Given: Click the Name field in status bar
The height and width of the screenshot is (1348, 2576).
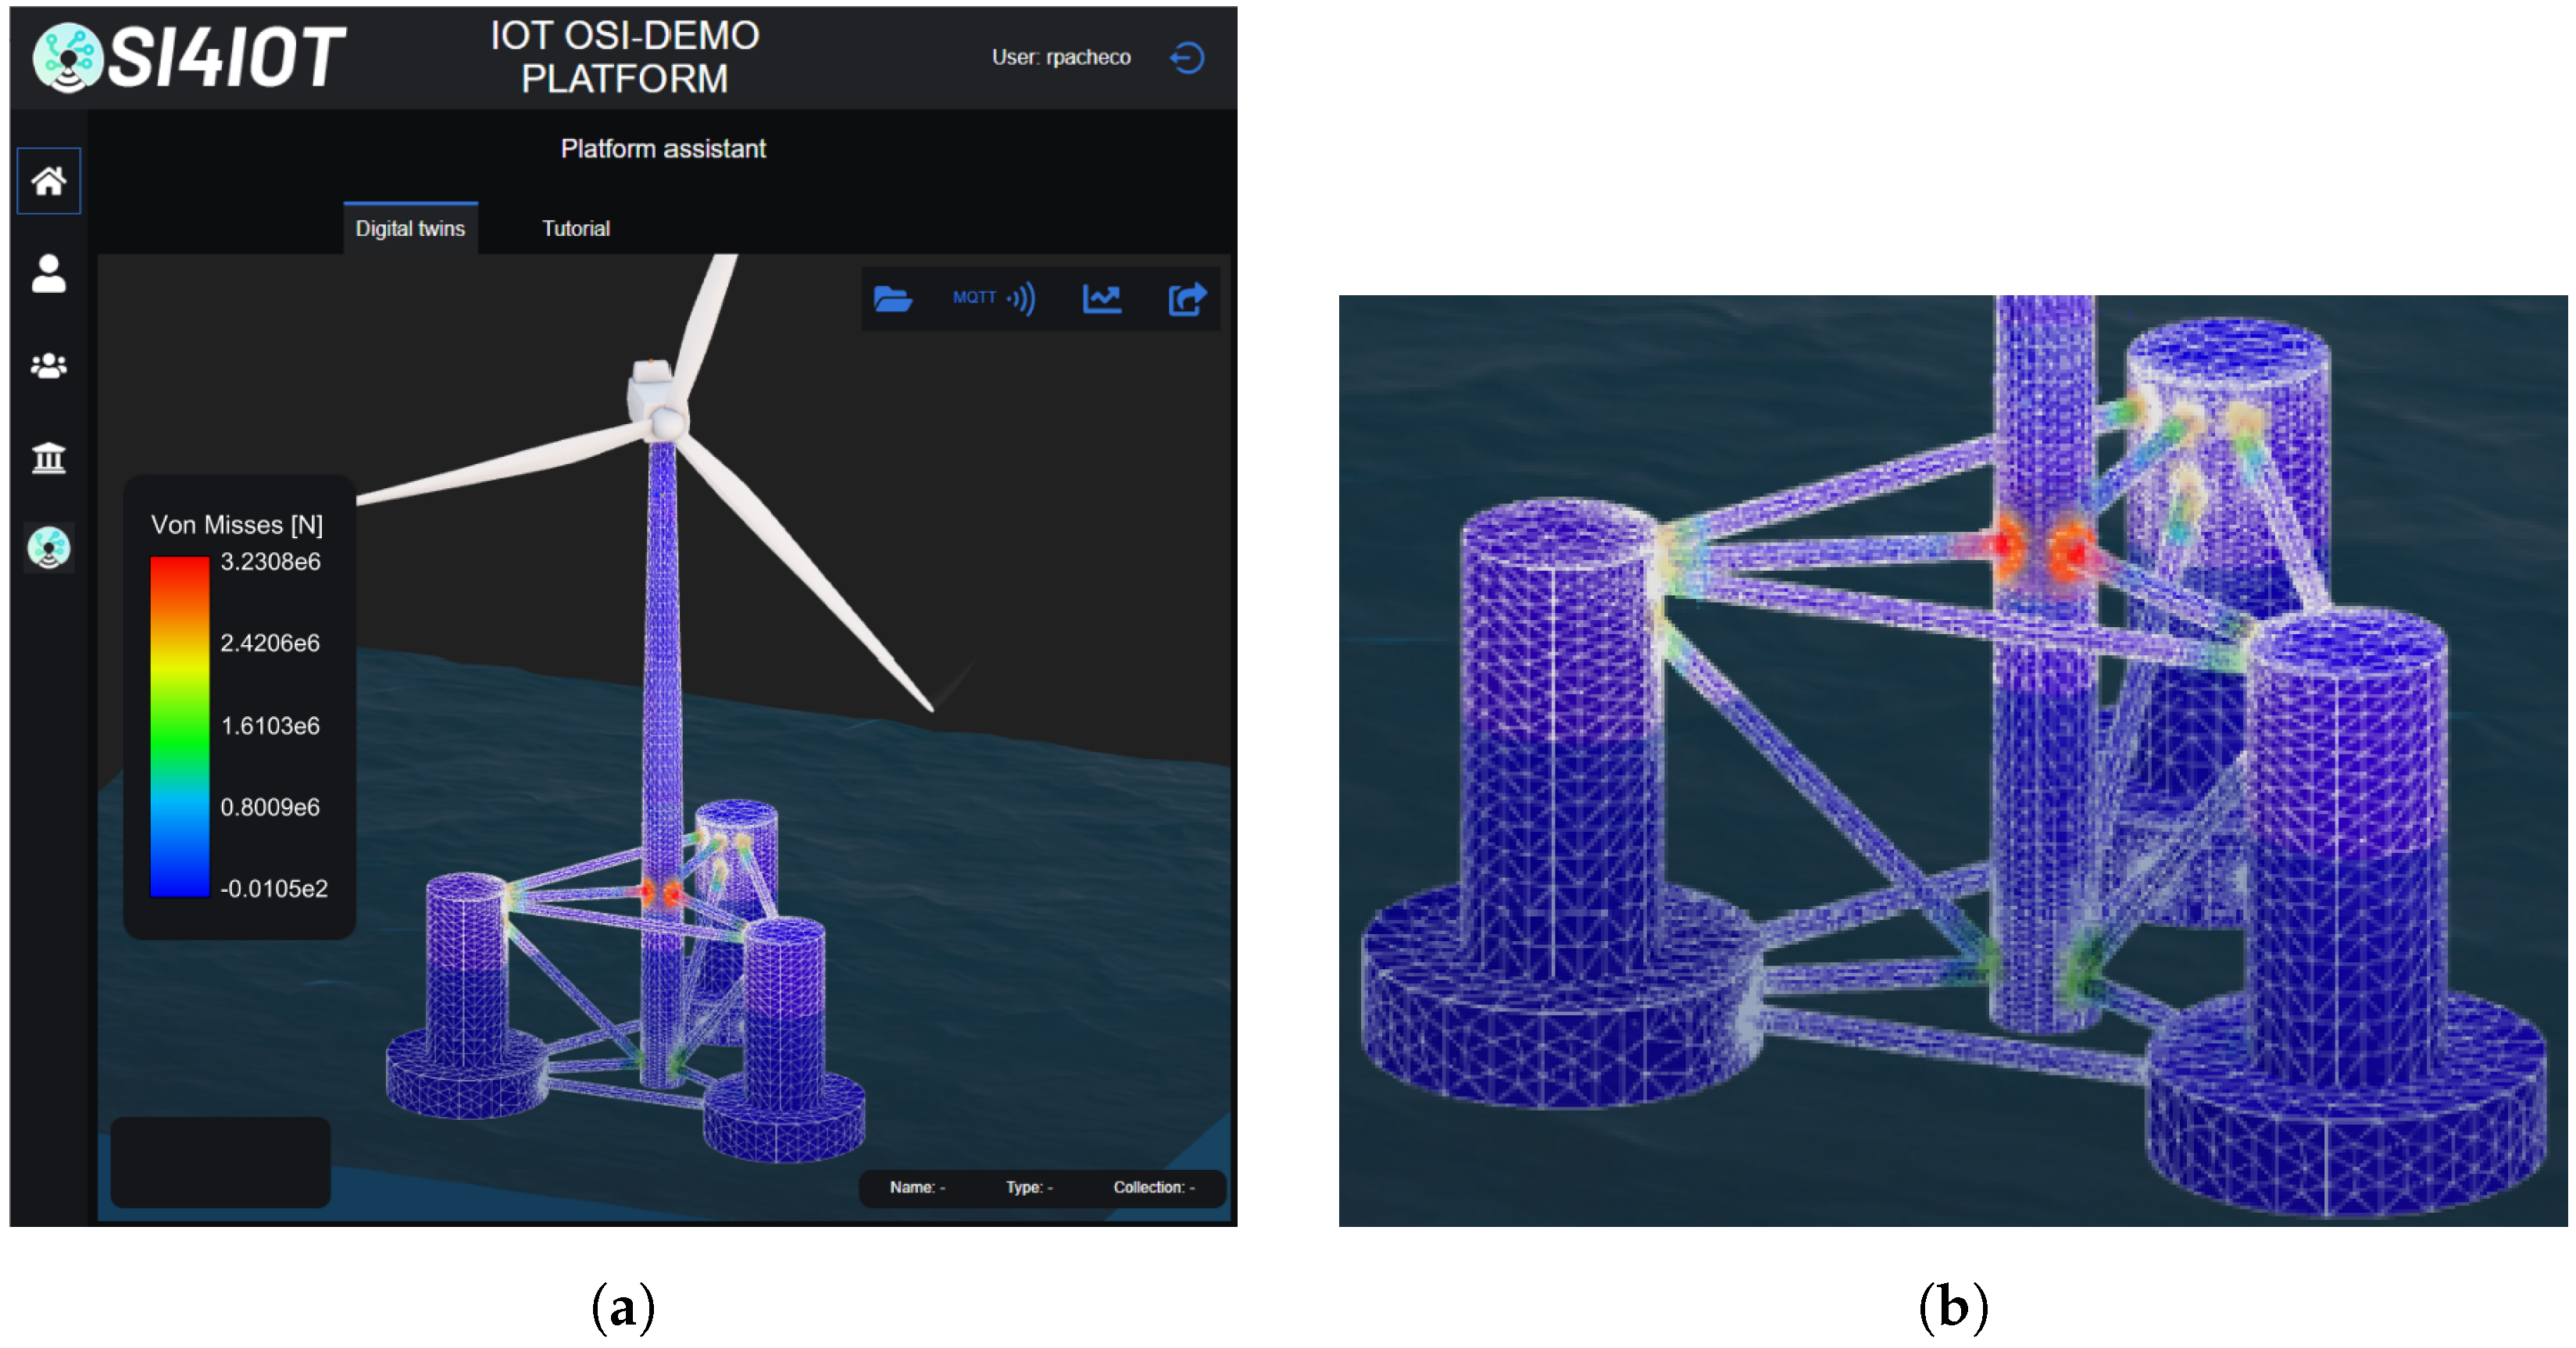Looking at the screenshot, I should 917,1187.
